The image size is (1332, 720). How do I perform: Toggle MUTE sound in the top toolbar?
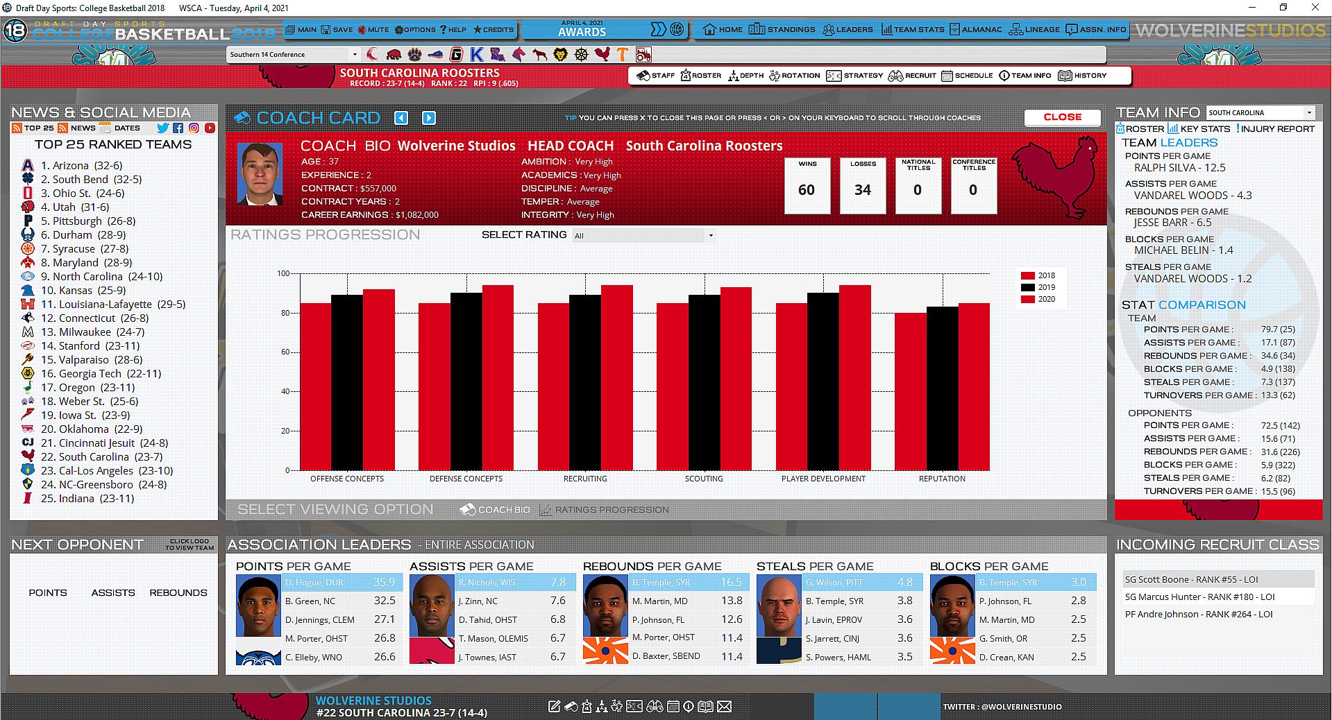tap(373, 30)
